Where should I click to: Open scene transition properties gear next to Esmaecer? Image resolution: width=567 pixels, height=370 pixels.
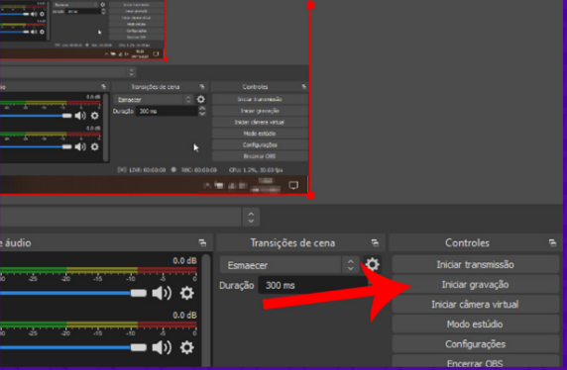click(x=372, y=264)
